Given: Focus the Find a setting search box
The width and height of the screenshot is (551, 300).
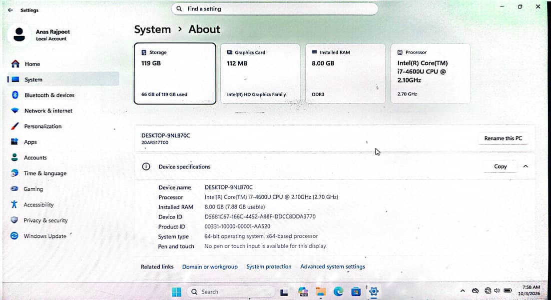Looking at the screenshot, I should [274, 9].
